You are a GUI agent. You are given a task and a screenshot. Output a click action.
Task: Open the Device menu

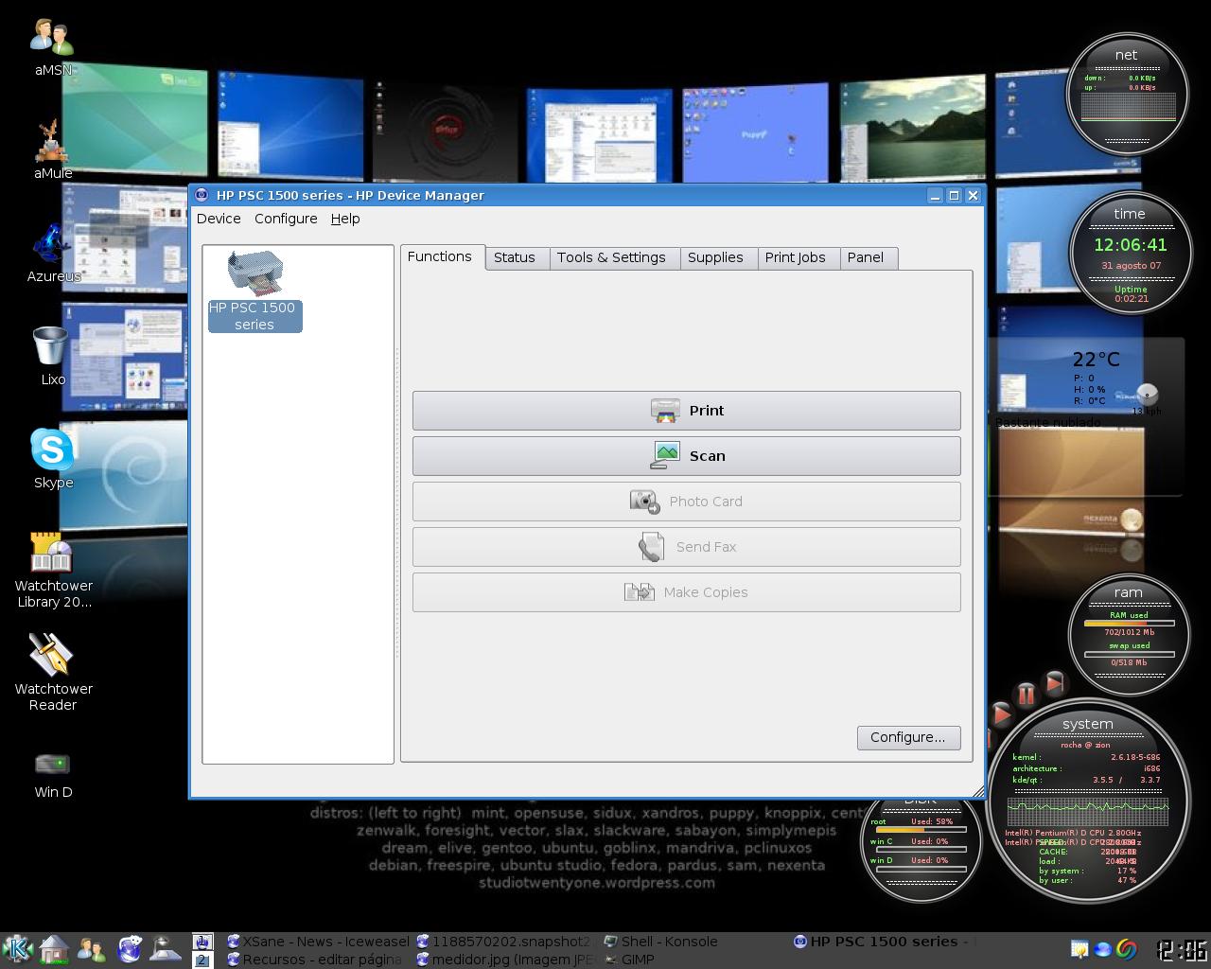(219, 219)
